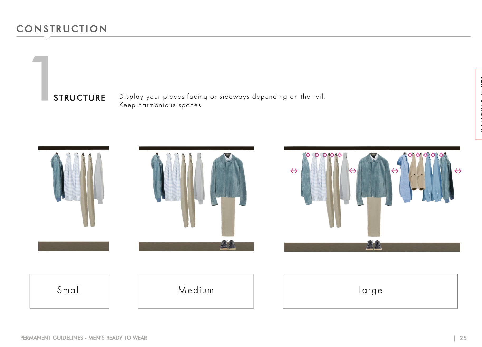Image resolution: width=482 pixels, height=347 pixels.
Task: Click the page number 25
Action: (463, 338)
